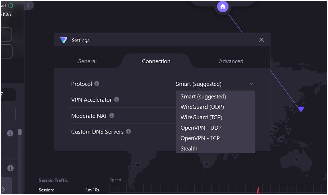Image resolution: width=328 pixels, height=195 pixels.
Task: Click the VPN Accelerator label
Action: pyautogui.click(x=91, y=100)
